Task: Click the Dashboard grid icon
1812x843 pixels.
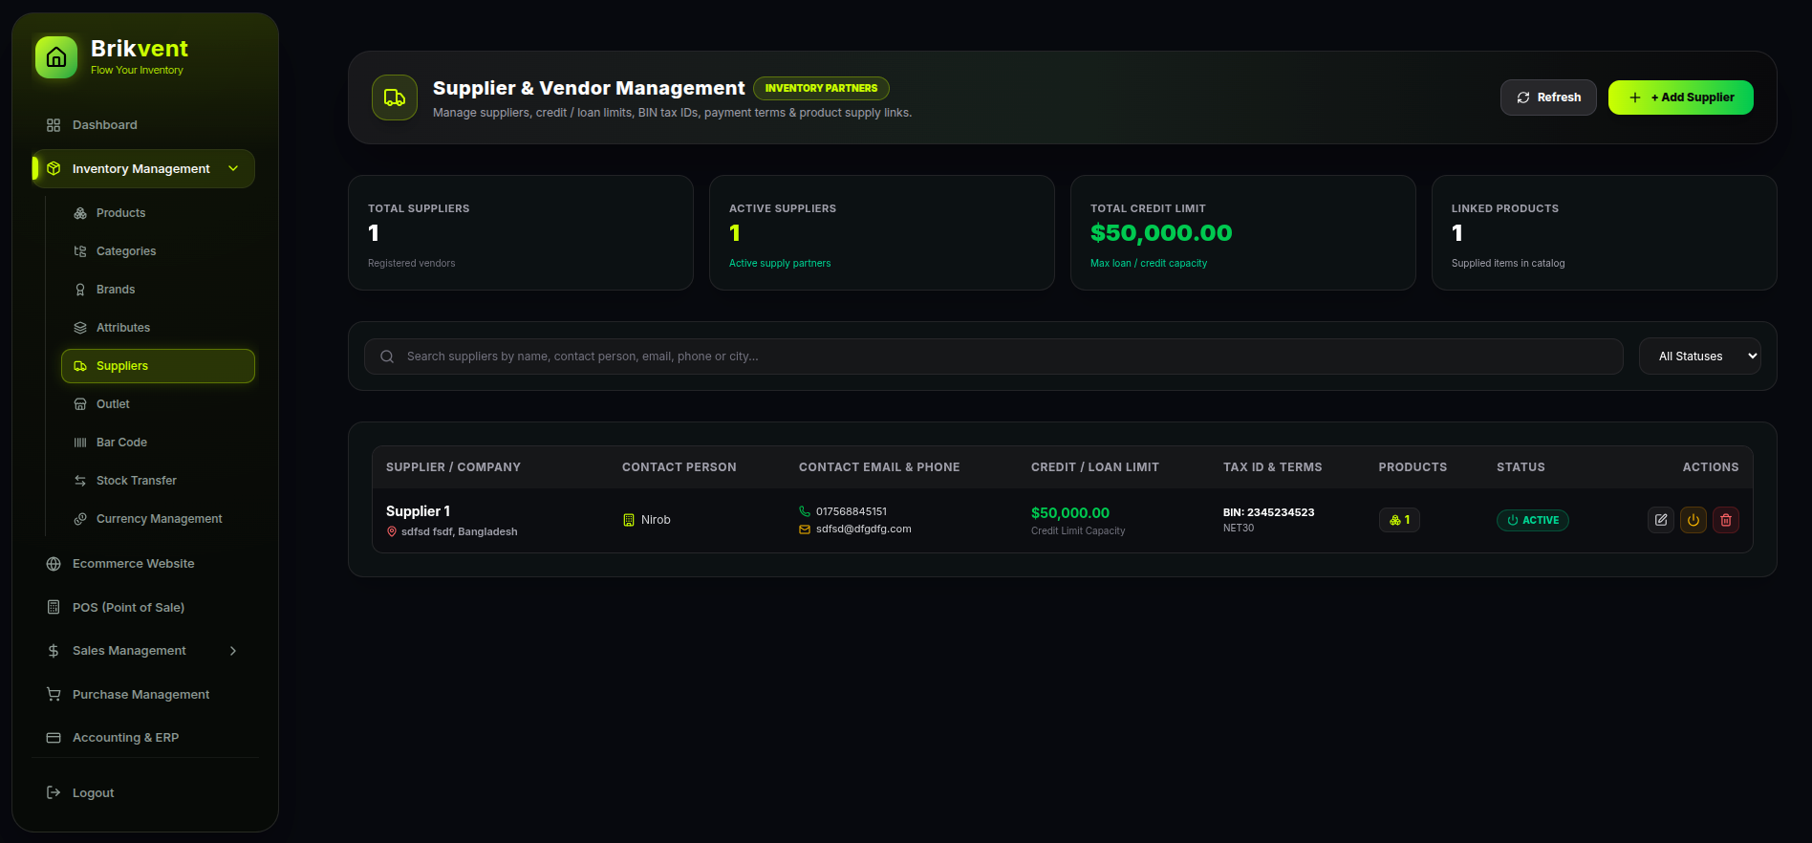Action: (54, 125)
